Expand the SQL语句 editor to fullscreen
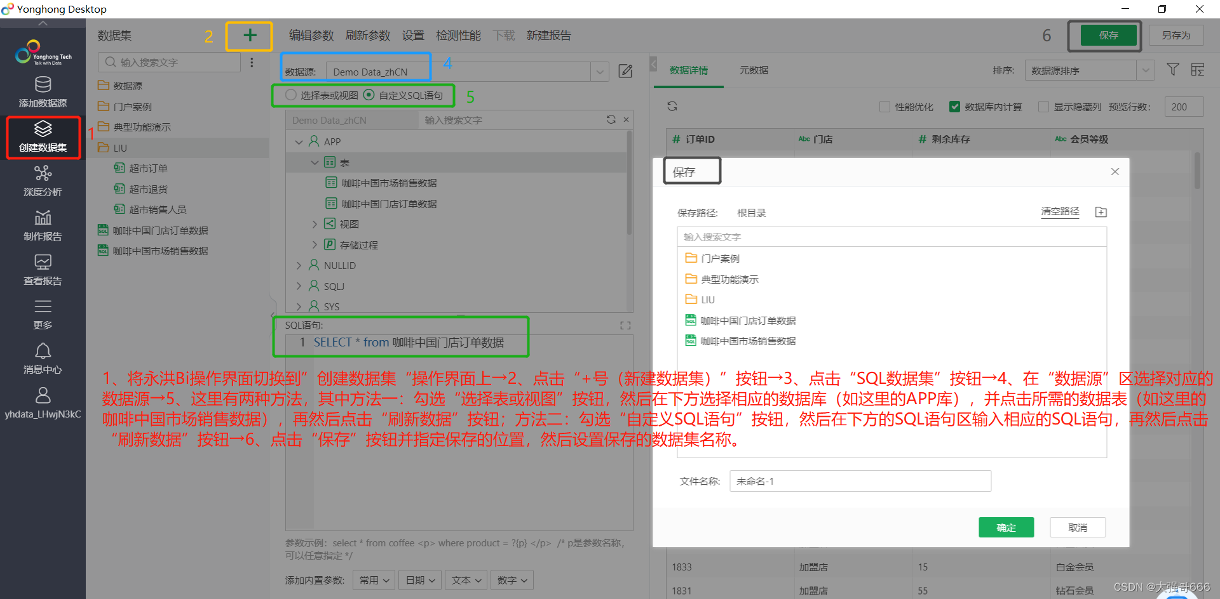The height and width of the screenshot is (599, 1220). pos(625,326)
